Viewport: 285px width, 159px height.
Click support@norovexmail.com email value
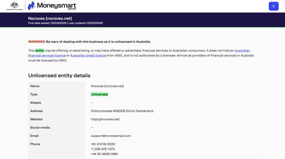111,136
